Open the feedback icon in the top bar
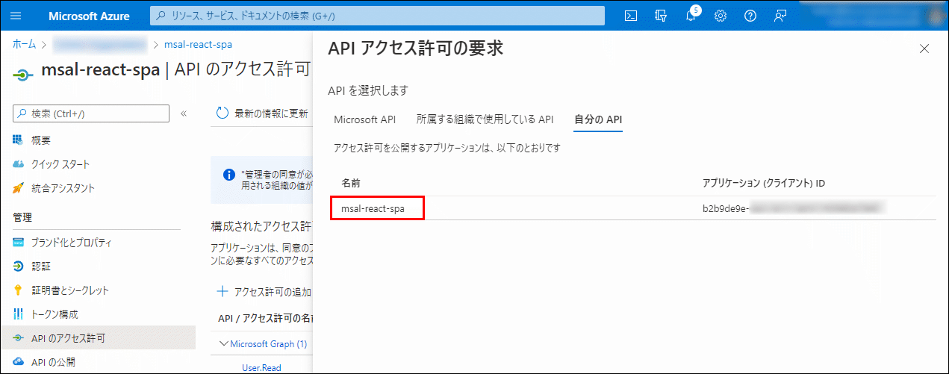The width and height of the screenshot is (949, 374). pos(780,16)
